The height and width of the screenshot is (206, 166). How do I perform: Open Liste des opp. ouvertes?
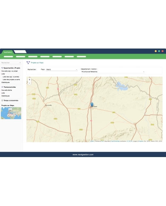11,77
